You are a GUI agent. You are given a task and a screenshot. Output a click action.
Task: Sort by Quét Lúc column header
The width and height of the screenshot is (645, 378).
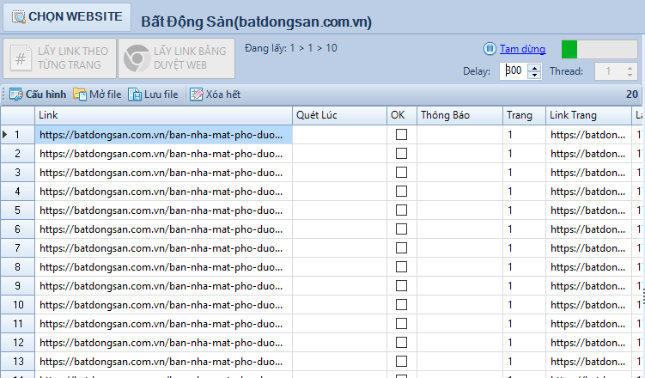click(x=340, y=115)
